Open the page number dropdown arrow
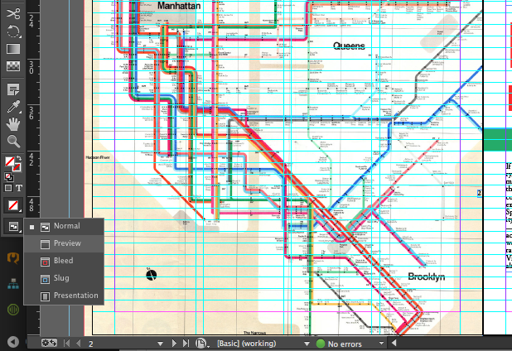Image resolution: width=512 pixels, height=351 pixels. coord(158,343)
